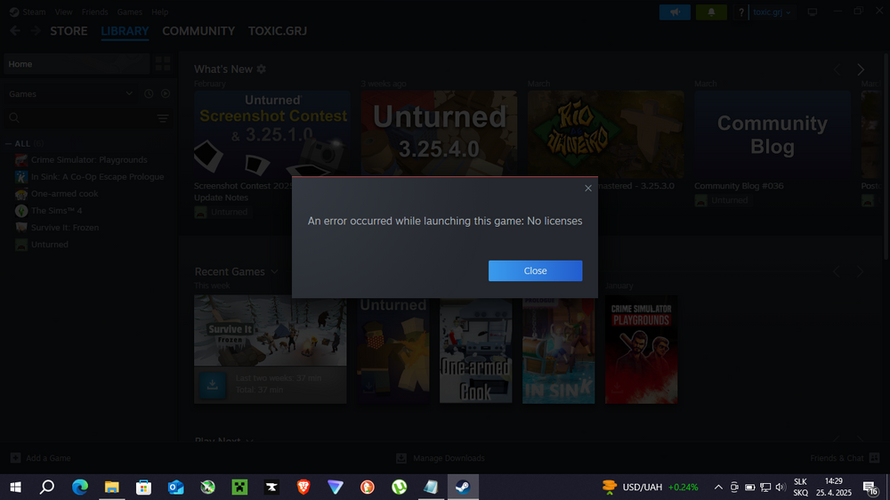890x500 pixels.
Task: Switch to collections grid view icon
Action: (x=163, y=64)
